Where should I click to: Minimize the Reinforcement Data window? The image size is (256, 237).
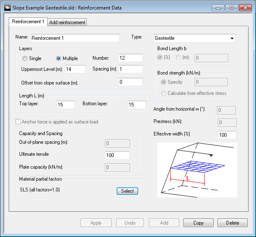click(218, 8)
